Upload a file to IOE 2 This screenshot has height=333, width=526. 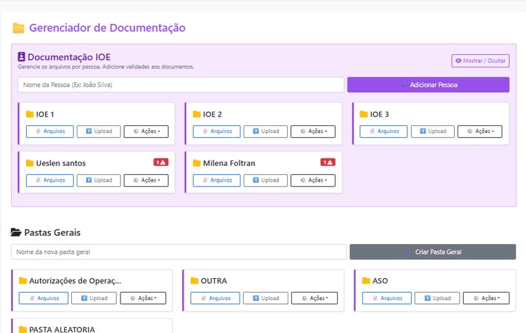click(266, 132)
